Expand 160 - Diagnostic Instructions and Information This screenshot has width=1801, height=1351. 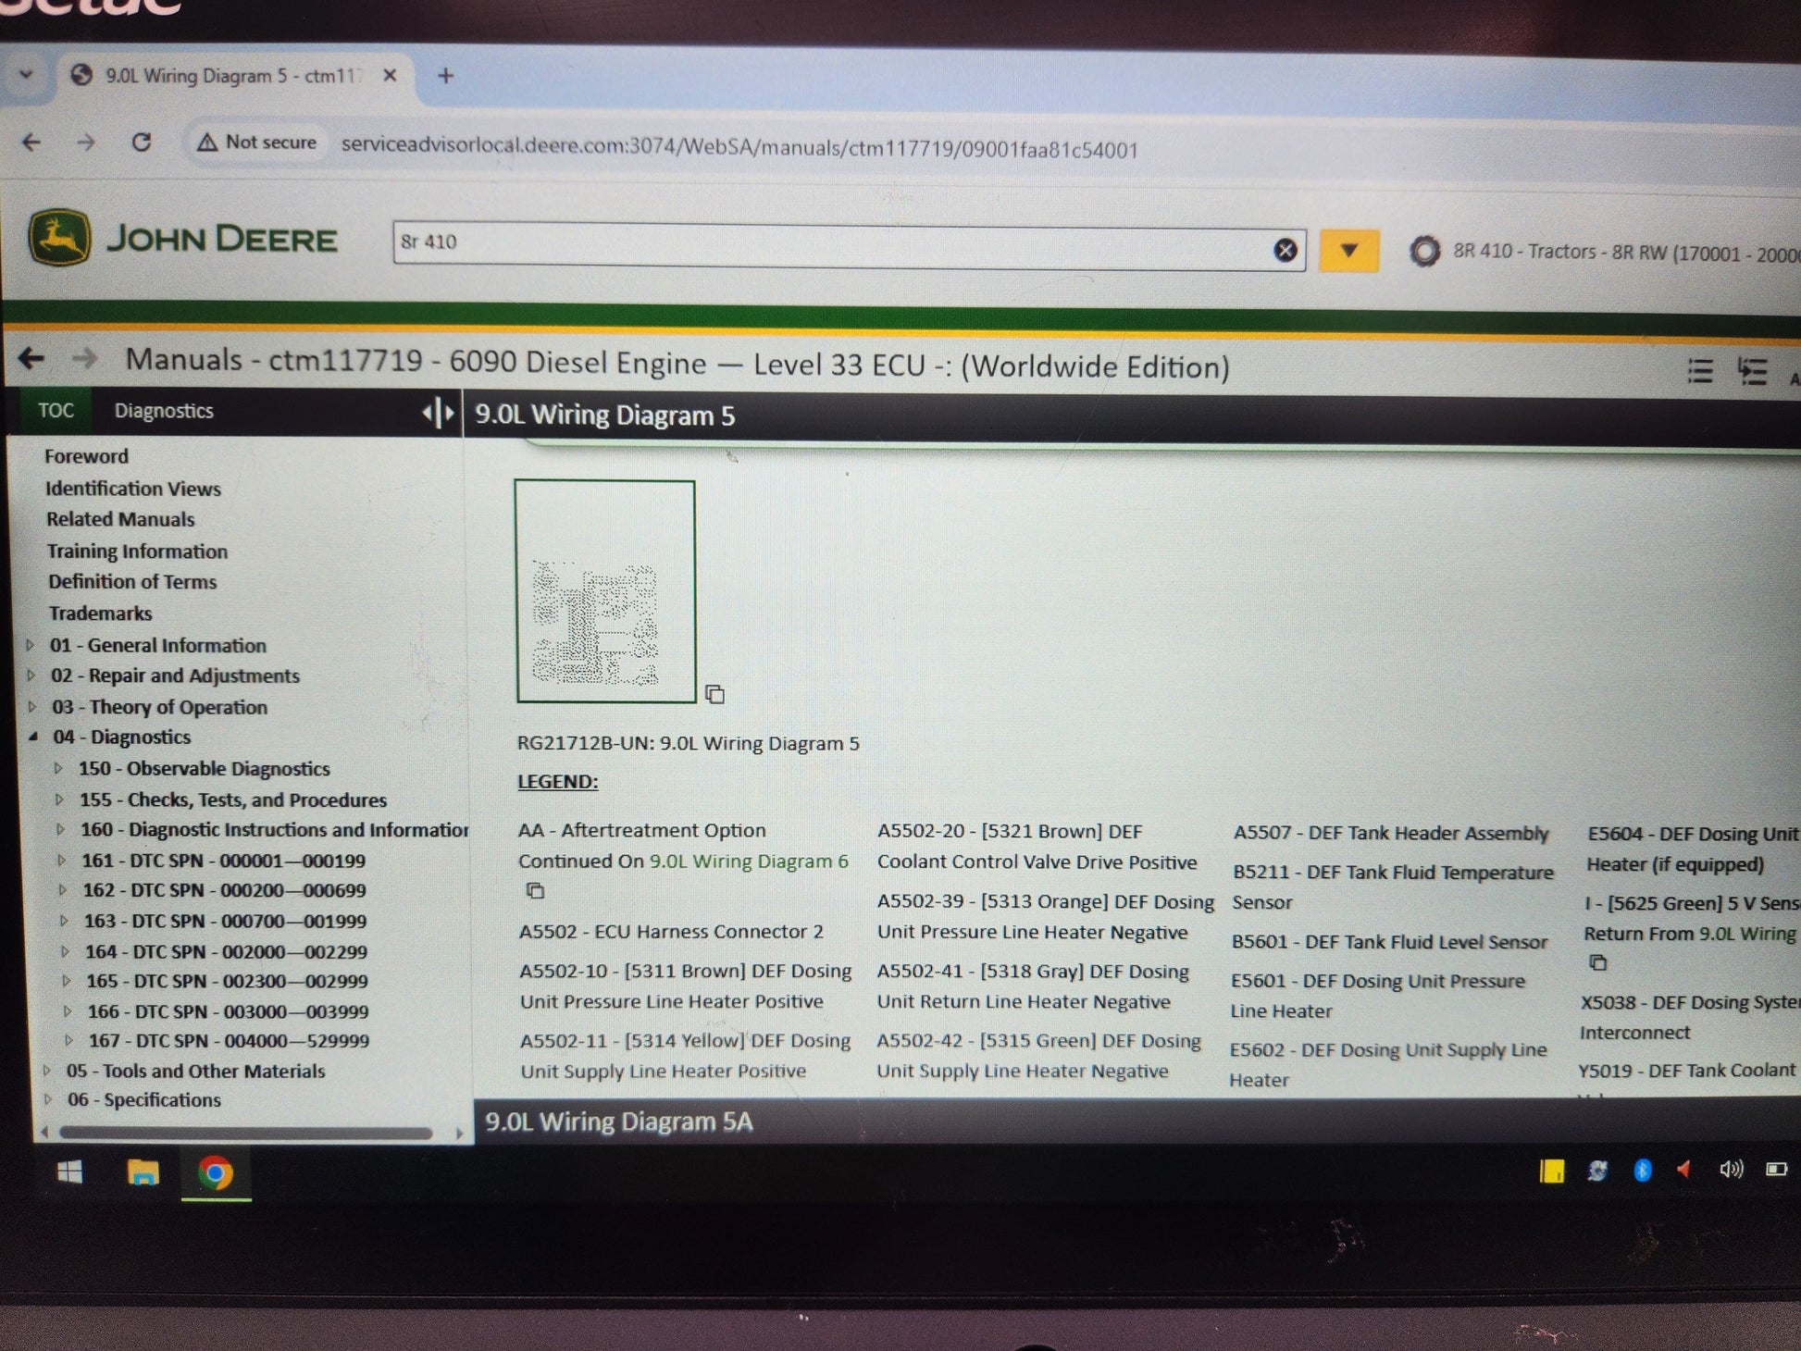click(x=60, y=829)
